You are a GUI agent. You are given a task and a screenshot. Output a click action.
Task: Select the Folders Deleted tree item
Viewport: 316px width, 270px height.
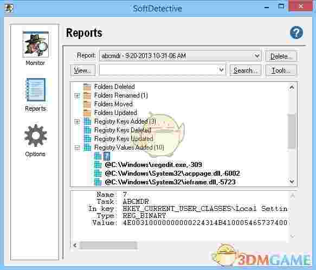point(114,87)
